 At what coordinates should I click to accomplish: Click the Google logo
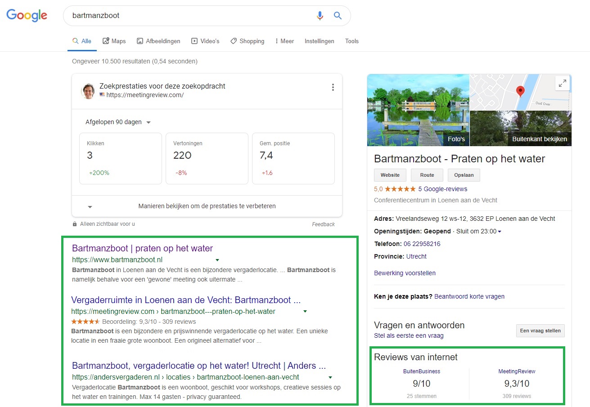click(27, 15)
